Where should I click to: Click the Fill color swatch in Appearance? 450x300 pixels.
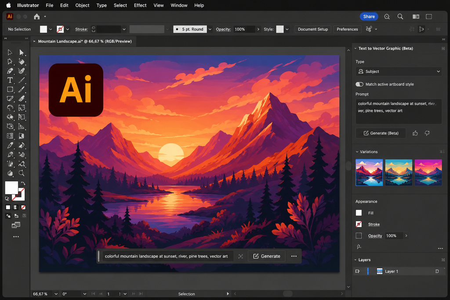[359, 213]
